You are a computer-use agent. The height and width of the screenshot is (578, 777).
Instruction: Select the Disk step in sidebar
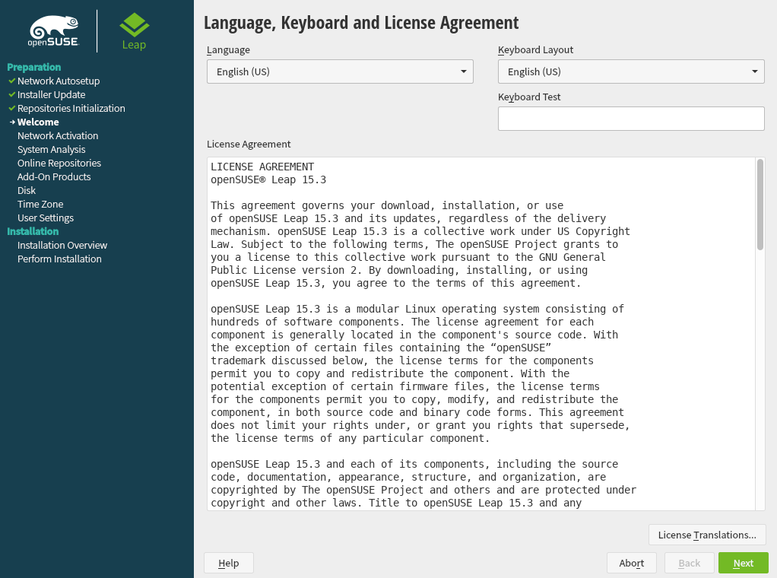(x=27, y=190)
